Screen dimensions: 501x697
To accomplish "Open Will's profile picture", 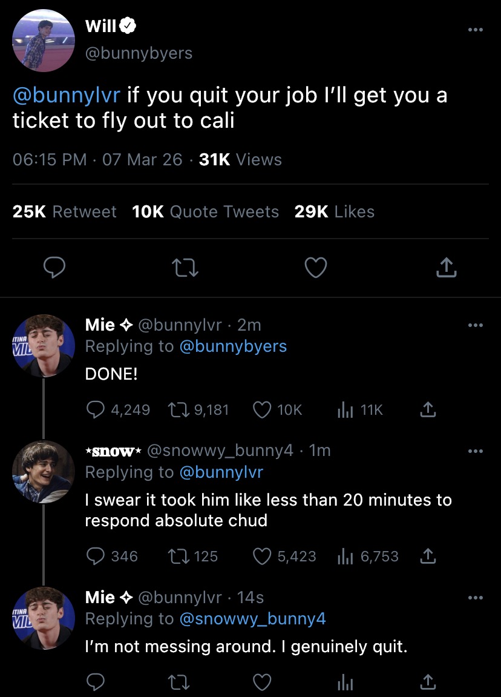I will [x=44, y=41].
